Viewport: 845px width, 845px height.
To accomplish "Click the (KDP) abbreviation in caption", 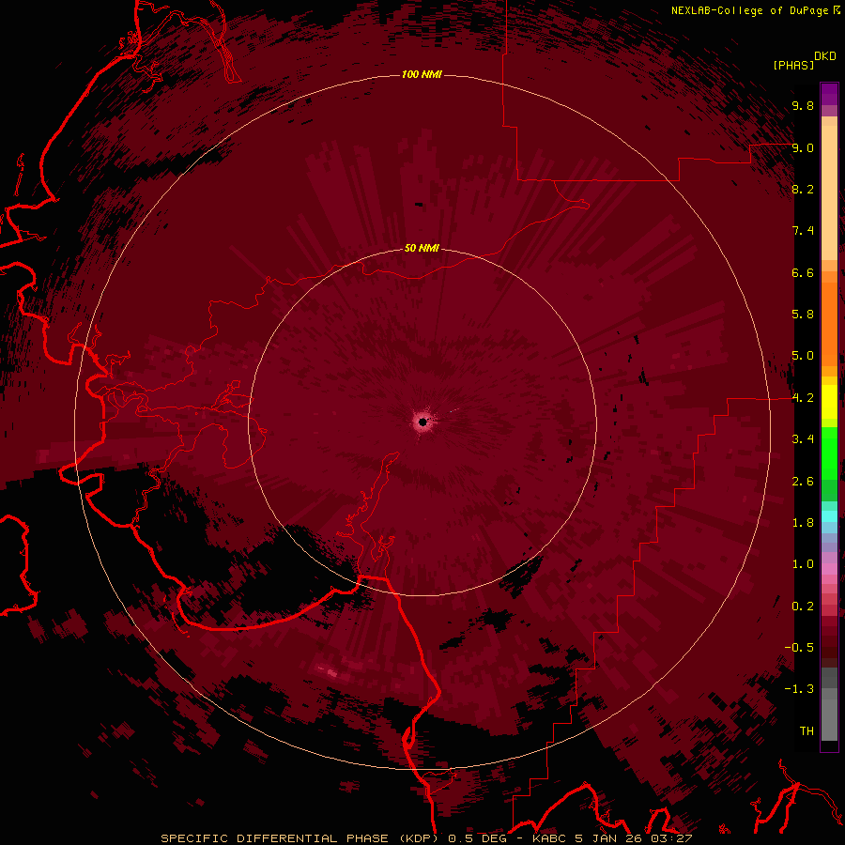I will click(x=420, y=838).
